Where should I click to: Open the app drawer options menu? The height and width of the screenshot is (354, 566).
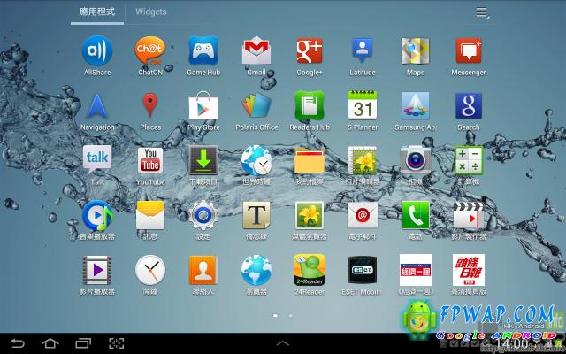pos(482,12)
